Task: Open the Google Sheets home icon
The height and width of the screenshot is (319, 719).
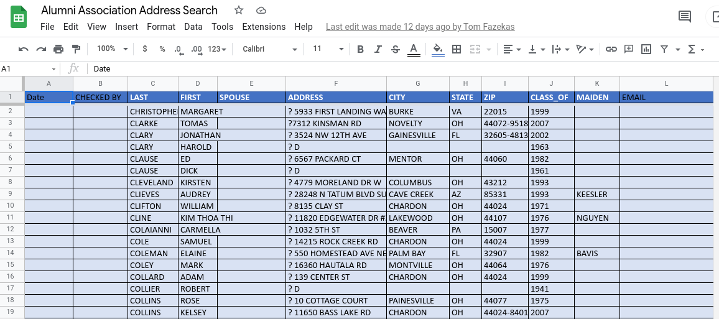Action: [x=19, y=17]
